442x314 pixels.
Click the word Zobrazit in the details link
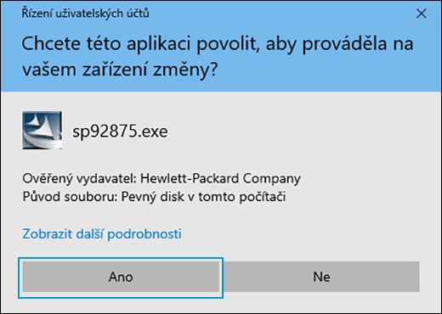pyautogui.click(x=48, y=234)
